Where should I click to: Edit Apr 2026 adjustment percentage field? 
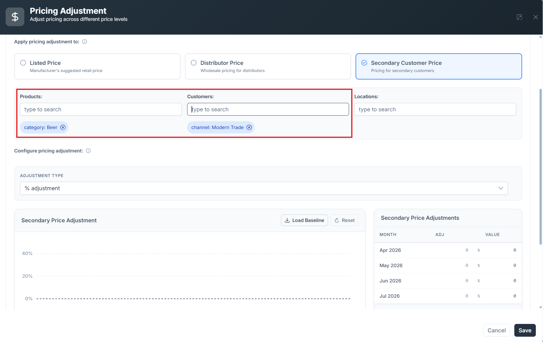(x=467, y=250)
